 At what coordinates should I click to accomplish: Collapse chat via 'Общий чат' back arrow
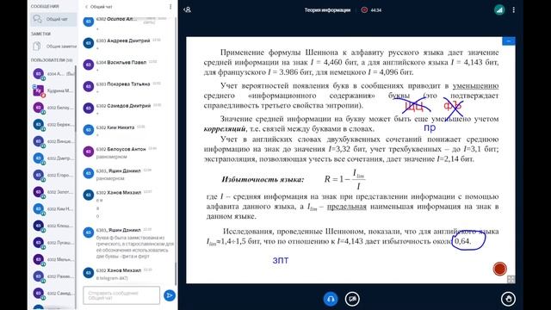[x=98, y=7]
